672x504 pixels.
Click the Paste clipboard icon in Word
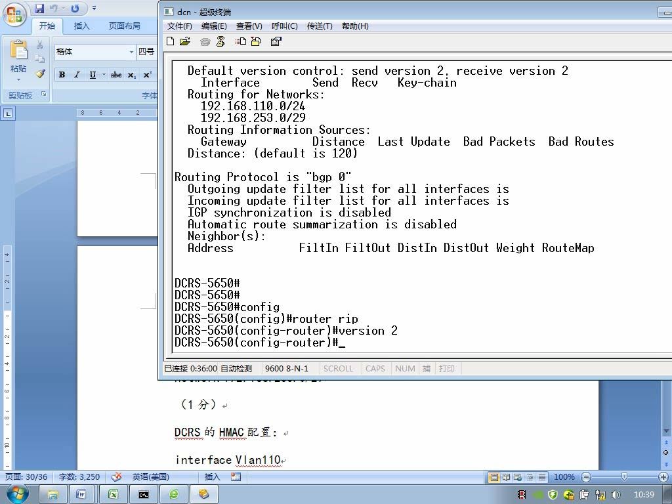(18, 50)
